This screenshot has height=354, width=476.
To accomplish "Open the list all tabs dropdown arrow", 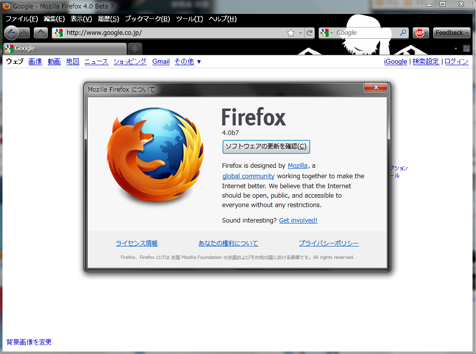I will click(456, 49).
